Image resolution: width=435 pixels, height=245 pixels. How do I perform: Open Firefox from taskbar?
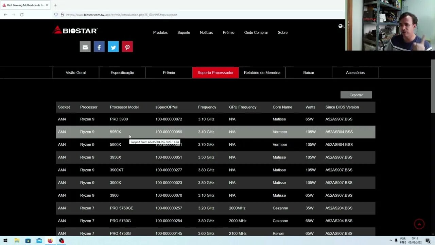(50, 241)
